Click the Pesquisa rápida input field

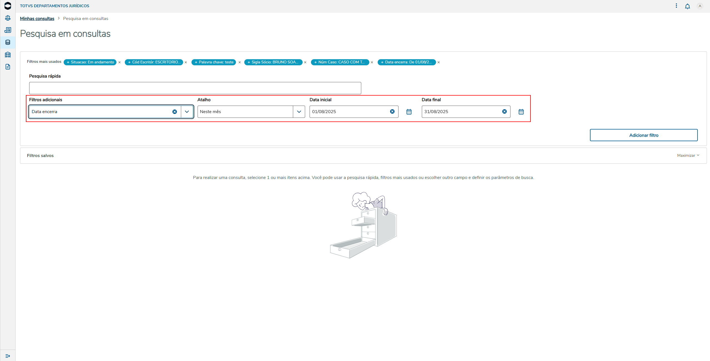[195, 88]
